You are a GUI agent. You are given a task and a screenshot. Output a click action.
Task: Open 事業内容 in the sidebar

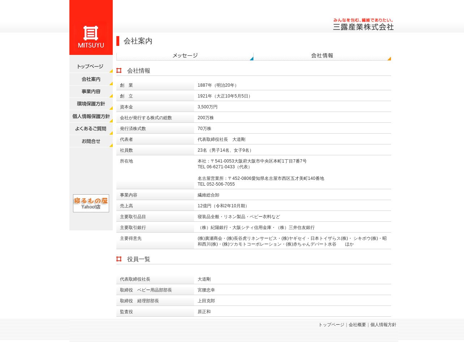pos(91,91)
